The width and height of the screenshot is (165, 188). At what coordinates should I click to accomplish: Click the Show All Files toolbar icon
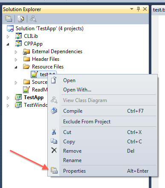click(21, 19)
